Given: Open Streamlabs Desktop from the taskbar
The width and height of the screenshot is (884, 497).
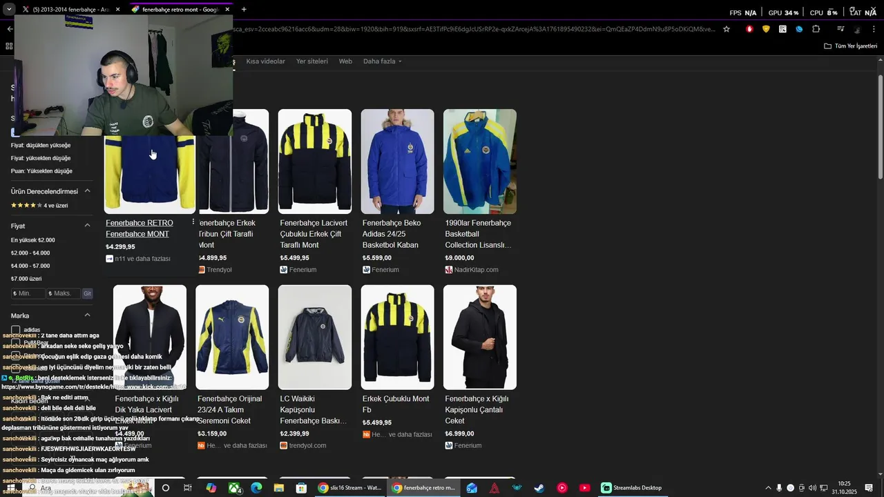Looking at the screenshot, I should [632, 488].
